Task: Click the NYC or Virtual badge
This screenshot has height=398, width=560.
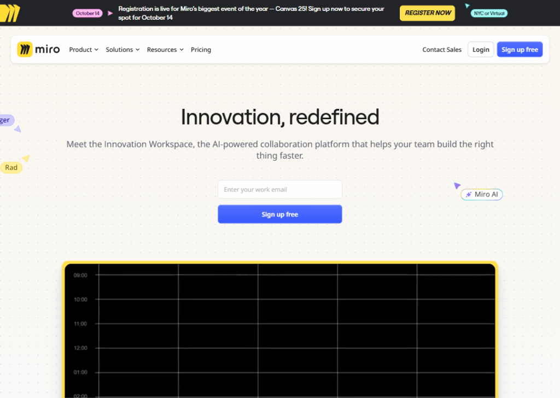Action: tap(489, 13)
